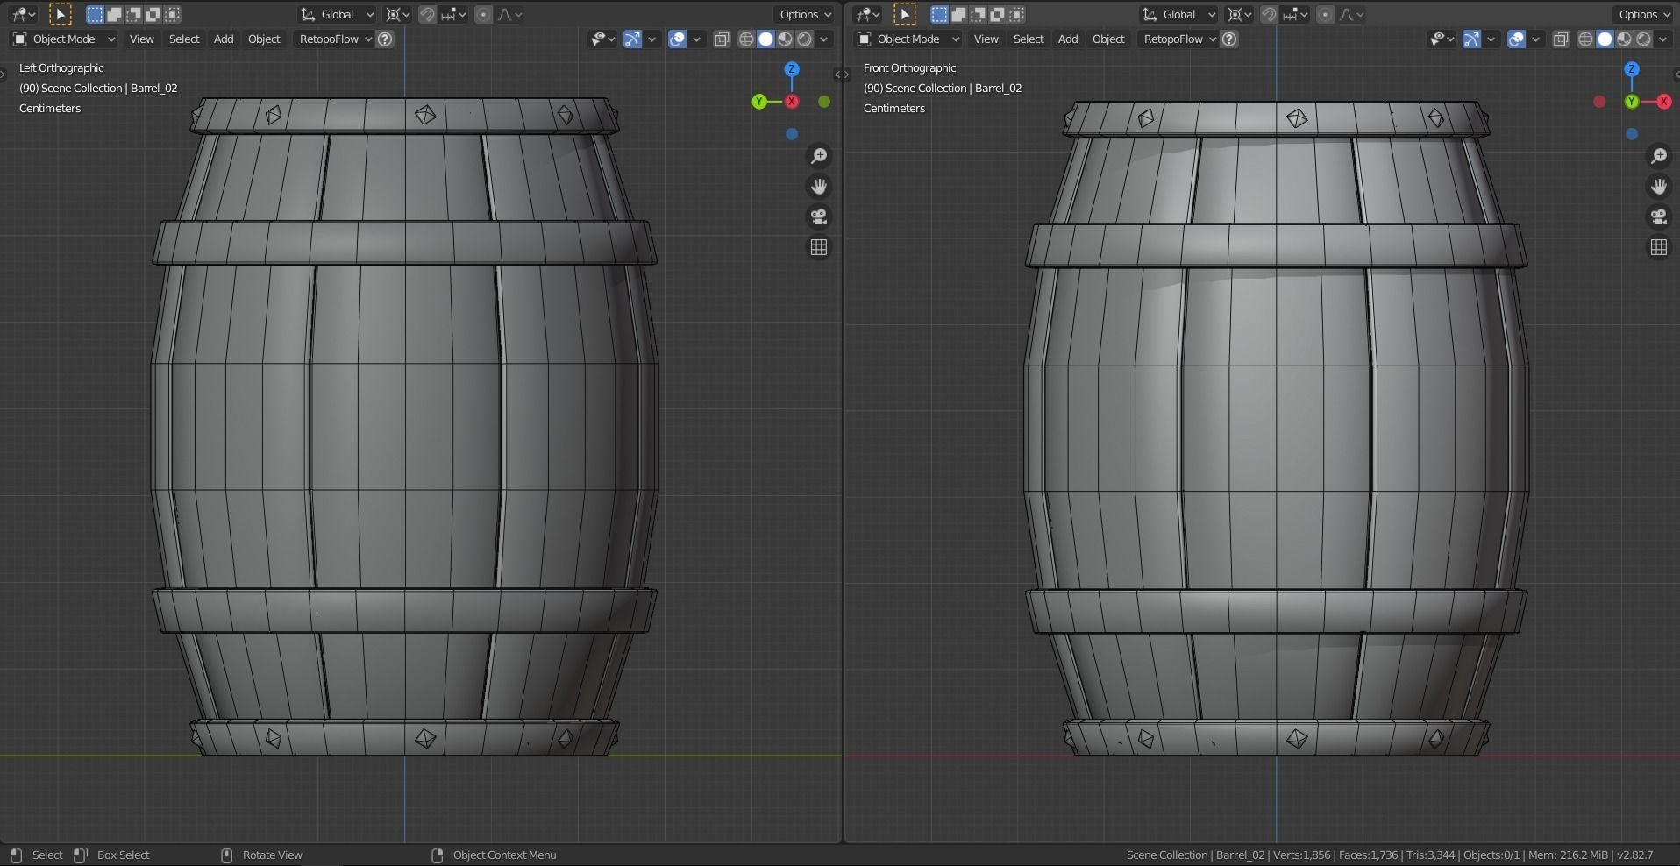This screenshot has height=866, width=1680.
Task: Click the zoom magnifier gizmo in Left Orthographic viewport
Action: [819, 156]
